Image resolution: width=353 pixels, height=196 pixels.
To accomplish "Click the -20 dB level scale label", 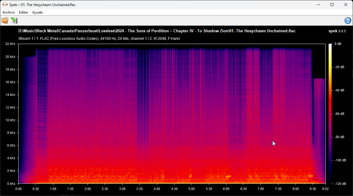I will pyautogui.click(x=339, y=67).
